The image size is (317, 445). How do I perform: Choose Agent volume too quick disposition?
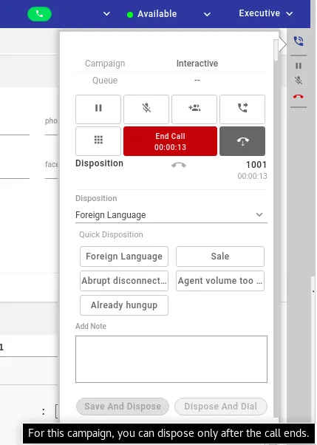click(220, 281)
